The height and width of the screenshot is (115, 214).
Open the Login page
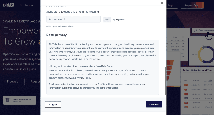(x=171, y=5)
